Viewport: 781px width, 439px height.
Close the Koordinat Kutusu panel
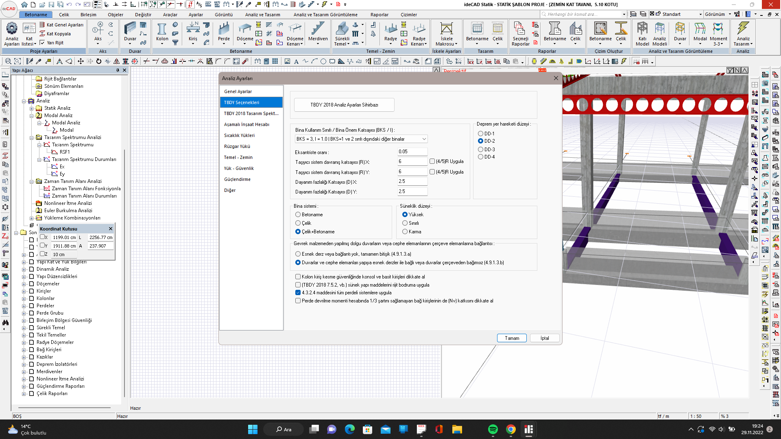coord(110,229)
